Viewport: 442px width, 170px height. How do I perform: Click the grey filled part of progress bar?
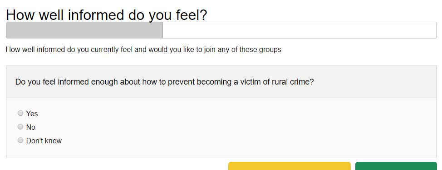(x=84, y=30)
